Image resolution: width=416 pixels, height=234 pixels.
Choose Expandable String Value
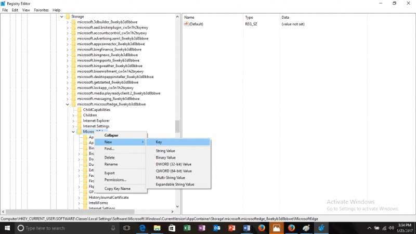point(178,184)
